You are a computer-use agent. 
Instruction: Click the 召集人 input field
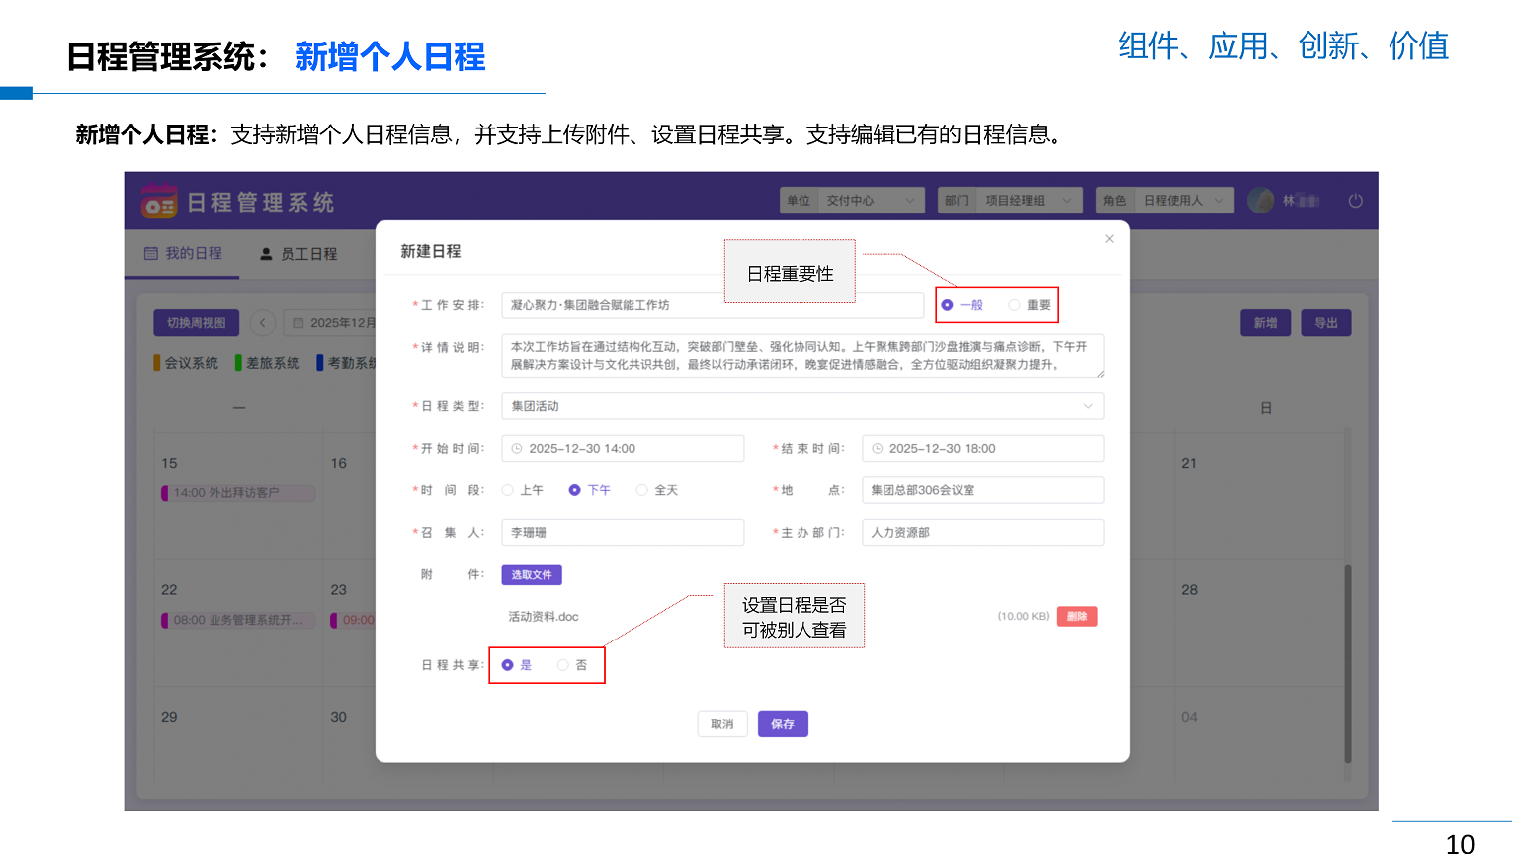click(623, 533)
